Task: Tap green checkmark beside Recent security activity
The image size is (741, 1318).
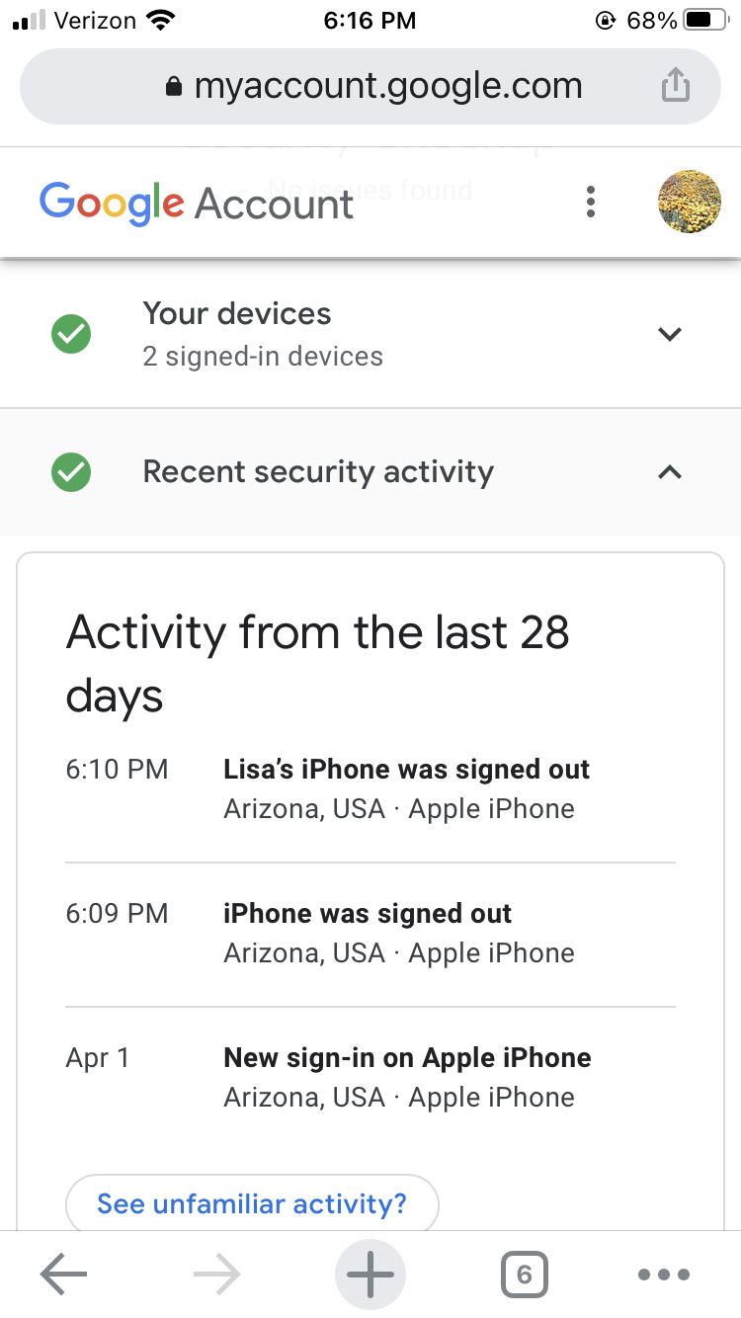Action: (x=71, y=472)
